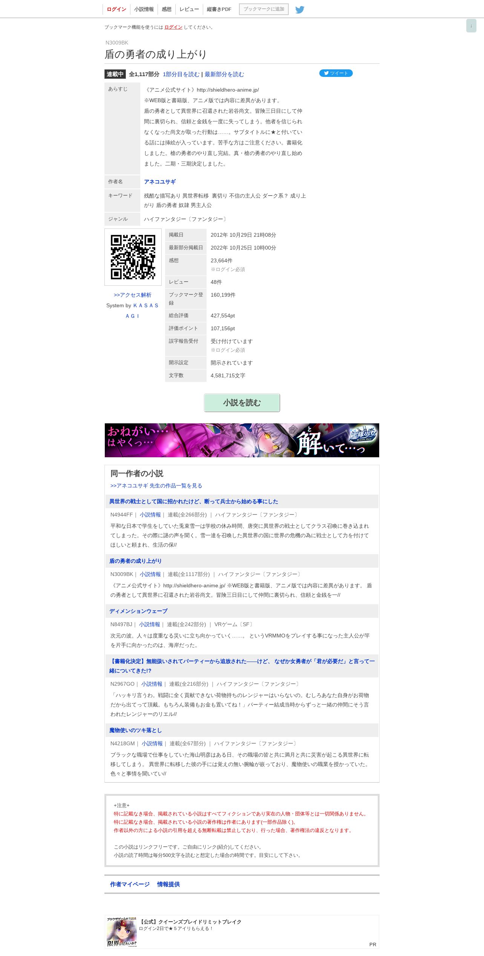This screenshot has height=956, width=484.
Task: Click the Twitter bird icon in top bar
Action: (300, 9)
